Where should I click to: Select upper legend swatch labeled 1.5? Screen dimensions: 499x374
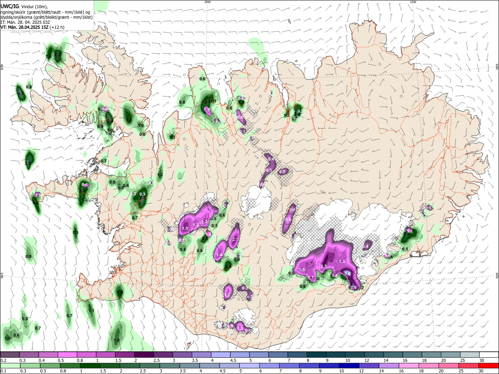tap(125, 355)
